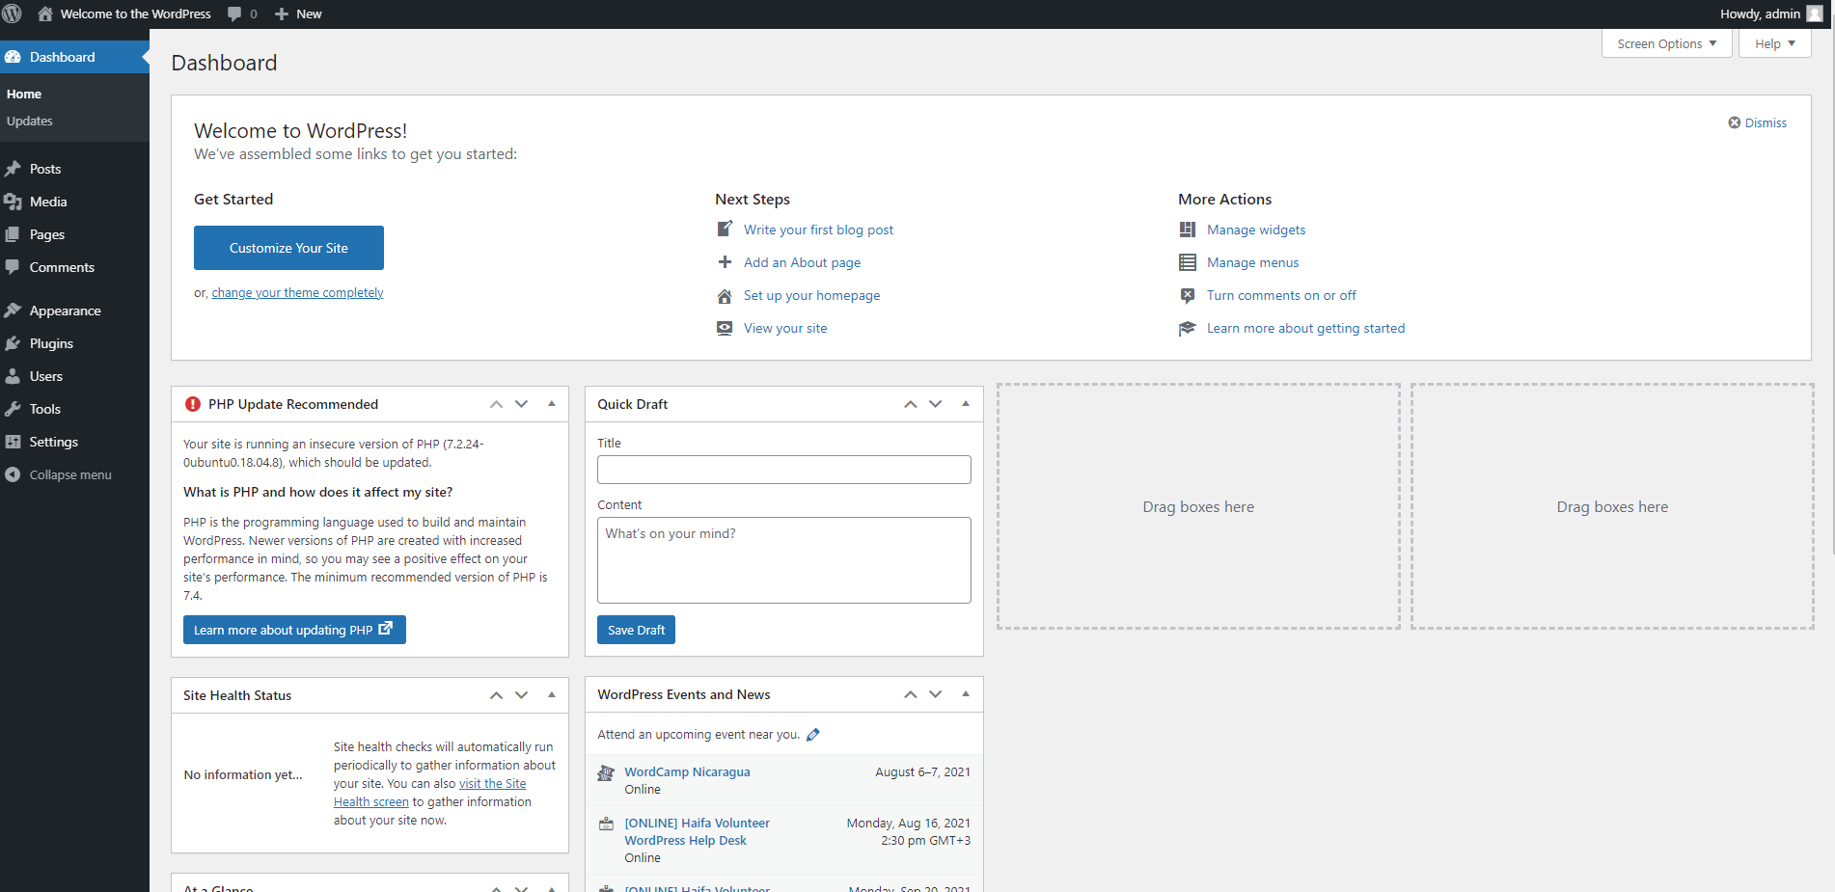Open Haifa Volunteer WordPress Help Desk event
The image size is (1835, 892).
pyautogui.click(x=697, y=831)
